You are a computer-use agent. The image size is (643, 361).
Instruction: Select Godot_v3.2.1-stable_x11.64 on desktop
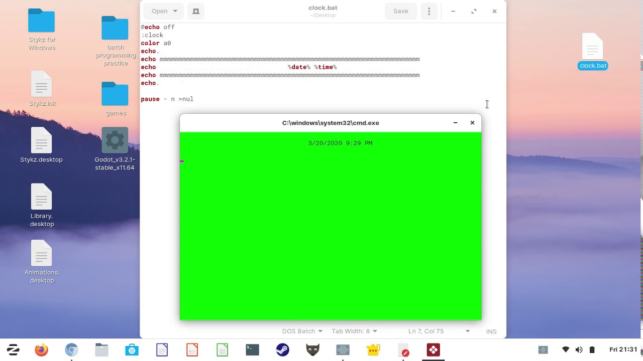(115, 149)
